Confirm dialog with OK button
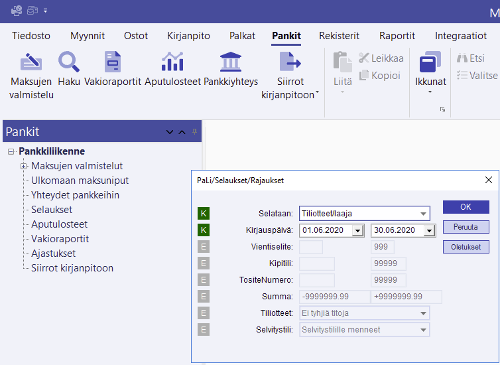The height and width of the screenshot is (365, 500). pyautogui.click(x=466, y=207)
